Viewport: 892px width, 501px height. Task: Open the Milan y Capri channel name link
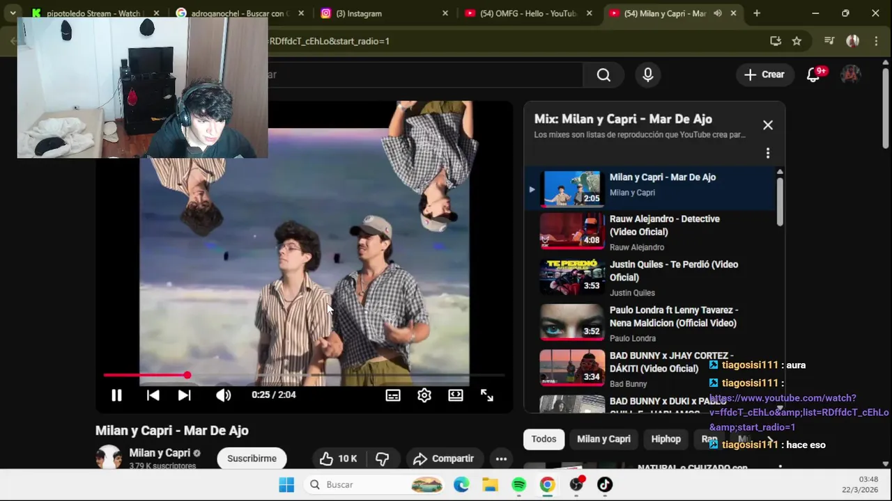coord(160,453)
